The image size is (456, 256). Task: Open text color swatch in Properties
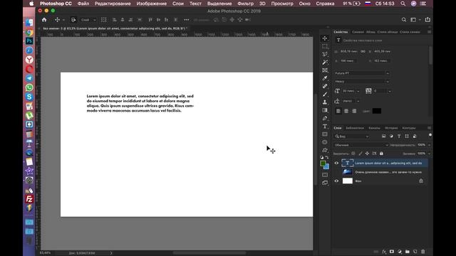(x=377, y=111)
